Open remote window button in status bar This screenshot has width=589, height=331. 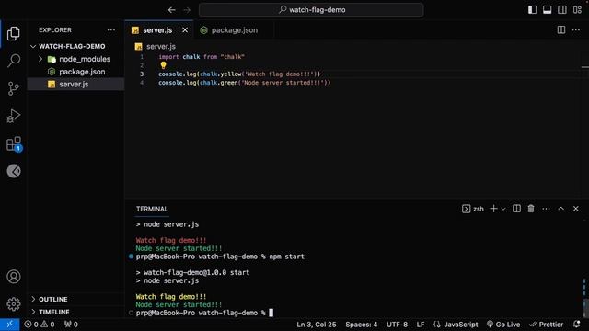click(x=10, y=325)
